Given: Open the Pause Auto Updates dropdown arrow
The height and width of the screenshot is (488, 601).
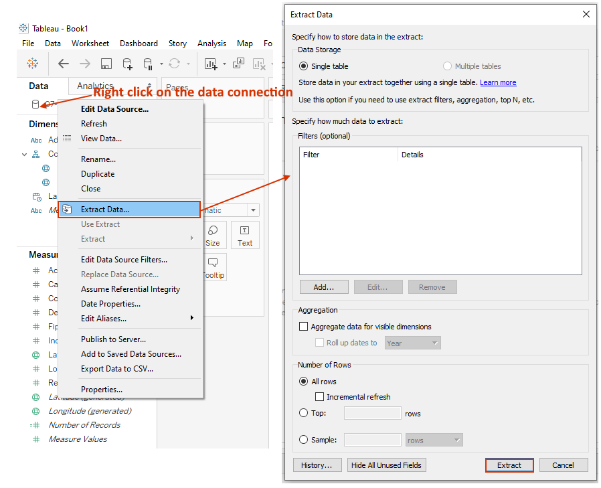Looking at the screenshot, I should [x=161, y=64].
